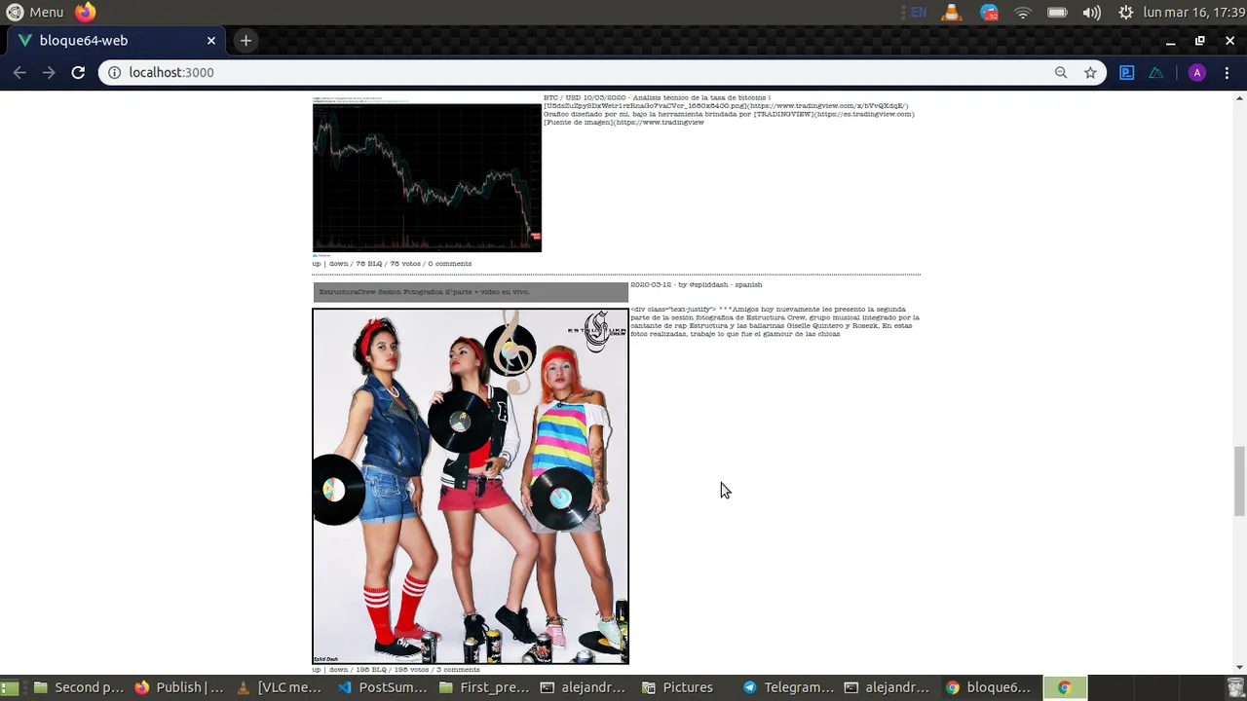Open the EN keyboard layout indicator
1247x701 pixels.
919,13
